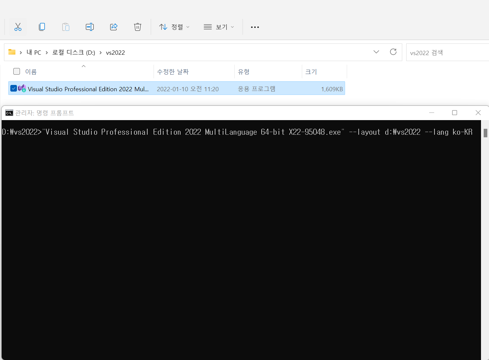Viewport: 489px width, 360px height.
Task: Click the Rename icon in toolbar
Action: (x=90, y=27)
